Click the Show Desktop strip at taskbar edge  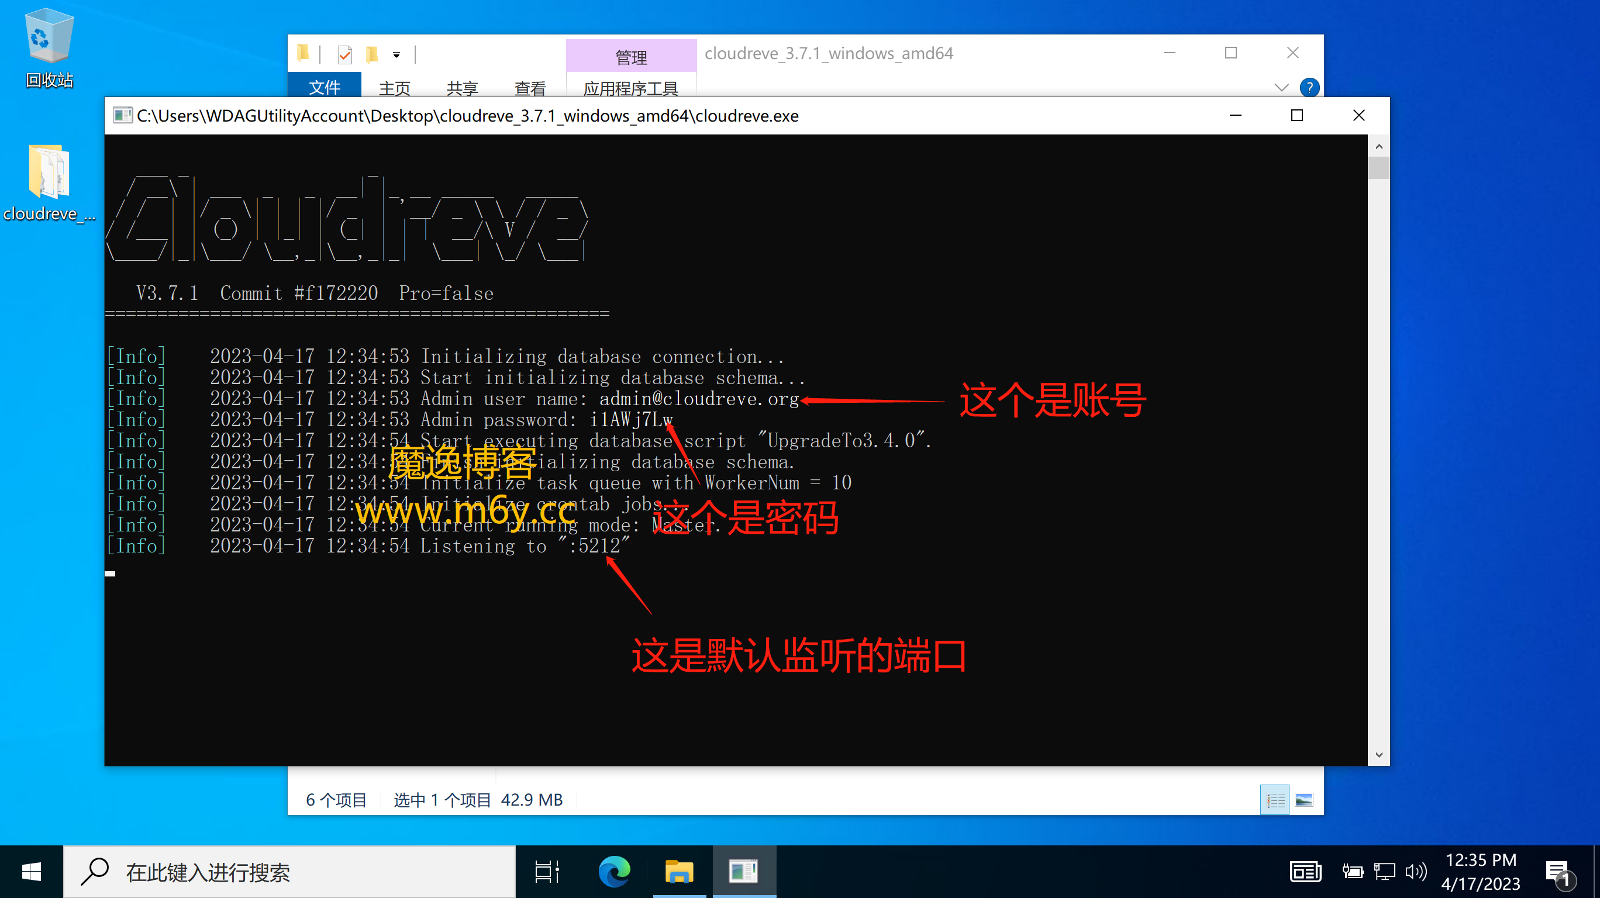click(x=1596, y=872)
